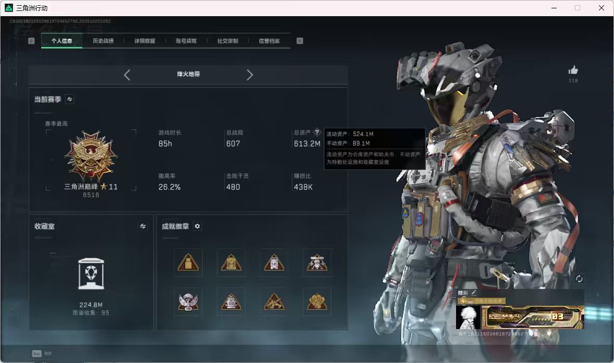The height and width of the screenshot is (363, 614).
Task: Click the 赚损比 438K value
Action: [x=303, y=187]
